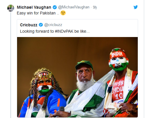
Task: Open Michael Vaughan's profile avatar
Action: pos(11,8)
